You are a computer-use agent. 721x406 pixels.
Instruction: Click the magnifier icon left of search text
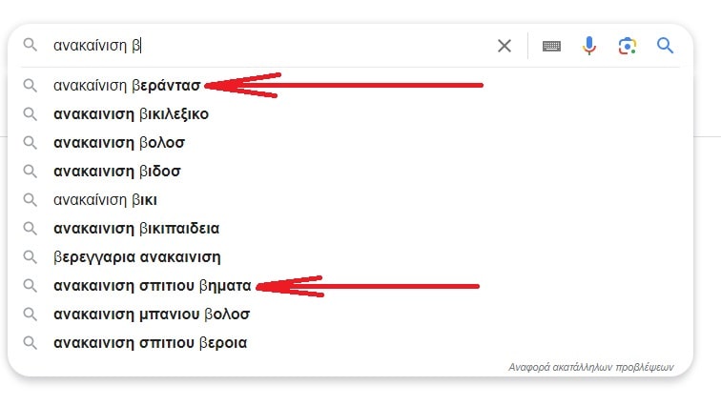click(31, 46)
